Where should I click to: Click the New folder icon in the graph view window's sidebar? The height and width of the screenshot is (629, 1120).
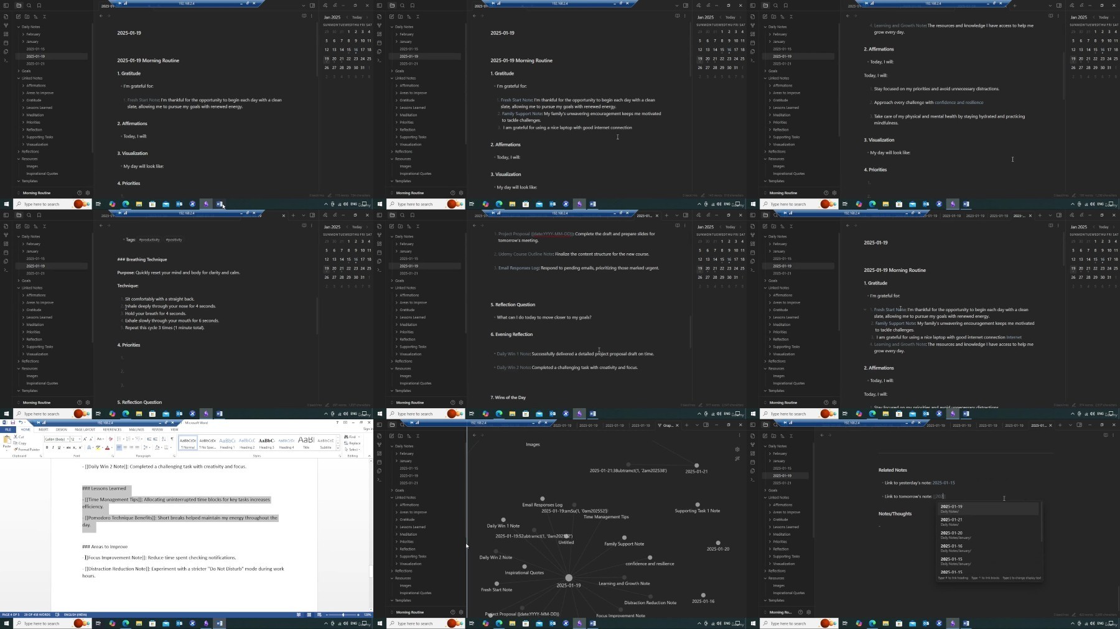pos(400,436)
